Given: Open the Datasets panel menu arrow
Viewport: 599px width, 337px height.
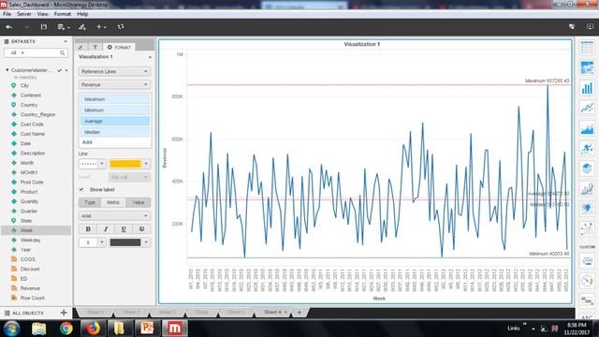Looking at the screenshot, I should (x=66, y=41).
